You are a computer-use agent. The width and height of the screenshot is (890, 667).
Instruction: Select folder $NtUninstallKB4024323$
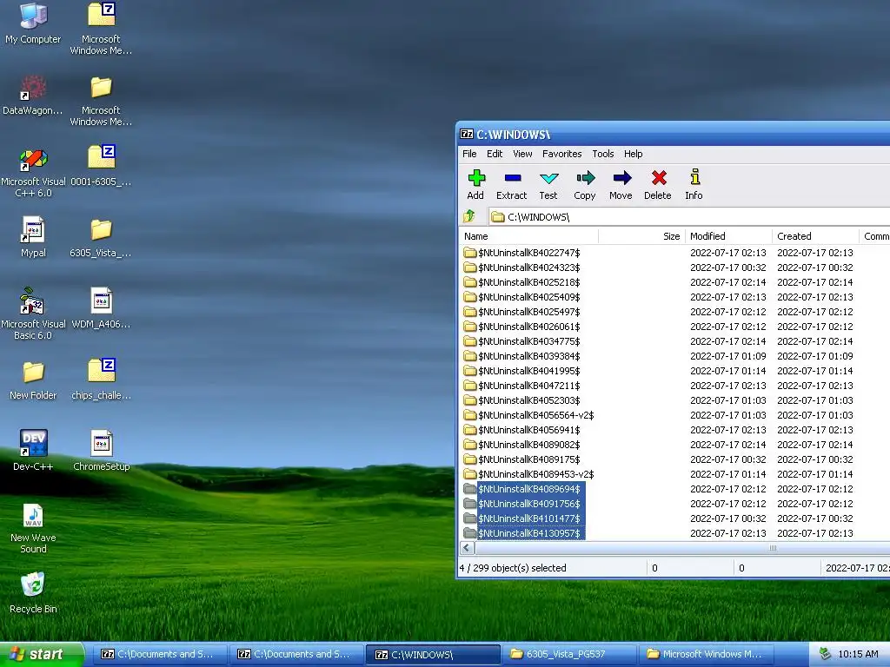click(521, 267)
